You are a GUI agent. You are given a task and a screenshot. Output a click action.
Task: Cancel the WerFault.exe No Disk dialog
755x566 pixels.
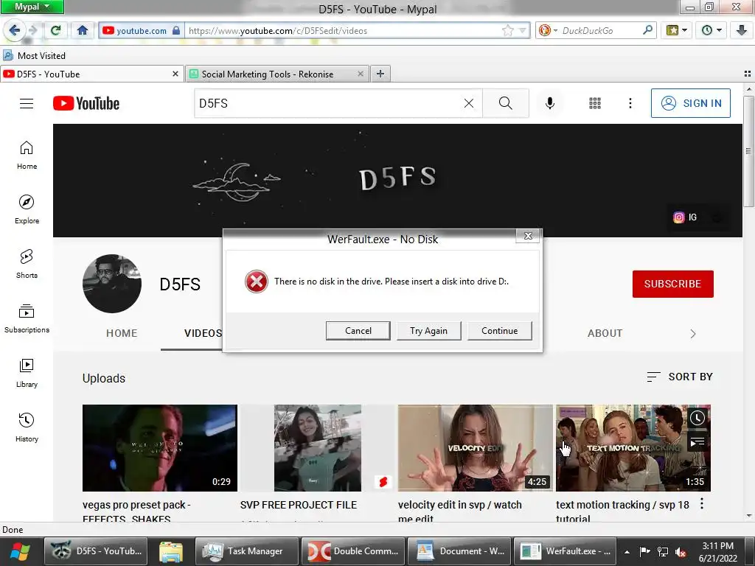pos(358,331)
